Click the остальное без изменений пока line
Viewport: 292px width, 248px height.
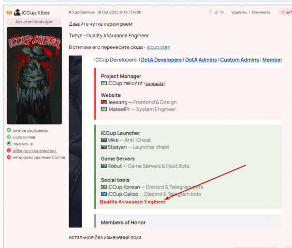coord(105,237)
